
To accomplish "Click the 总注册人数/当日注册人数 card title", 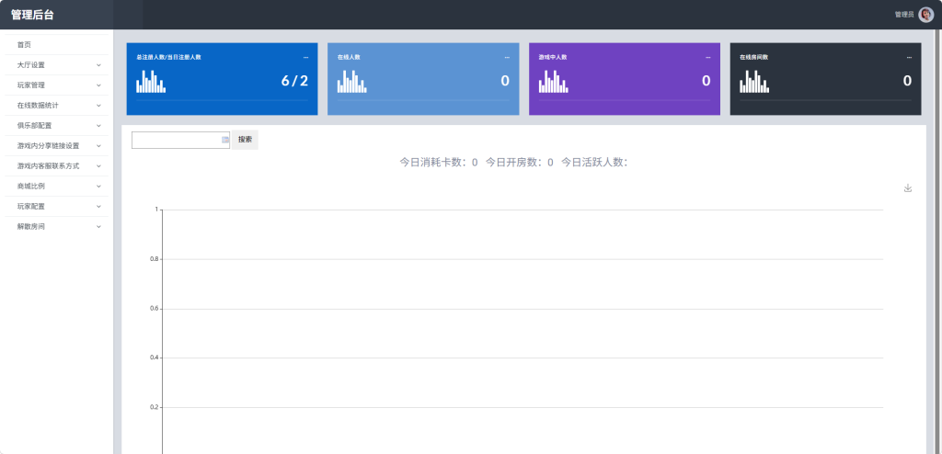I will tap(169, 58).
